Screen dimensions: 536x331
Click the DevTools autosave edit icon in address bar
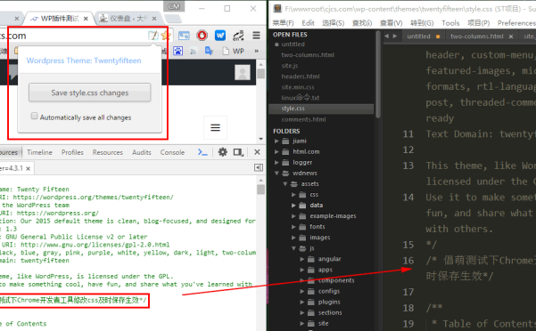tap(153, 35)
